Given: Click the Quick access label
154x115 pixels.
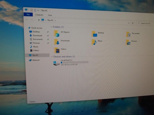Looking at the screenshot, I should [x=37, y=28].
